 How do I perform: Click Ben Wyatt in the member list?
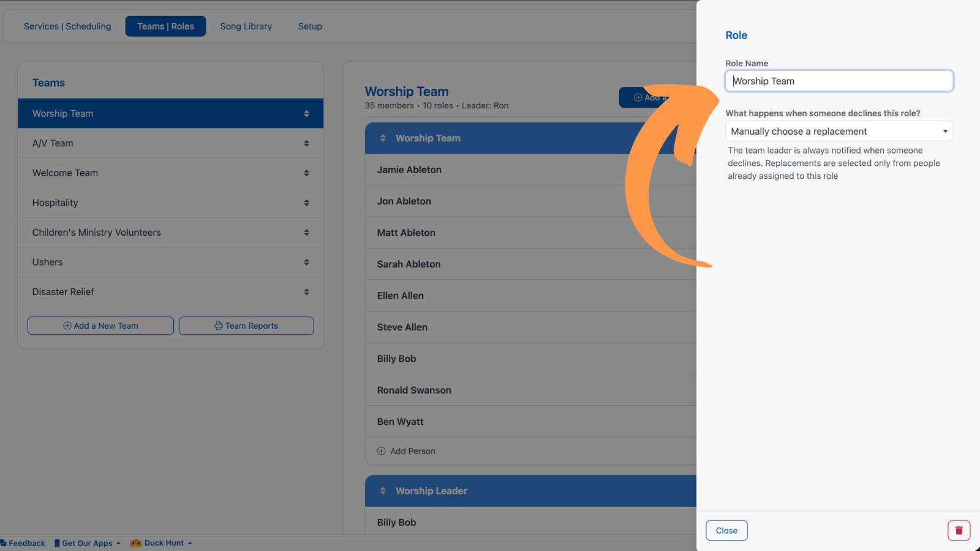pyautogui.click(x=400, y=422)
